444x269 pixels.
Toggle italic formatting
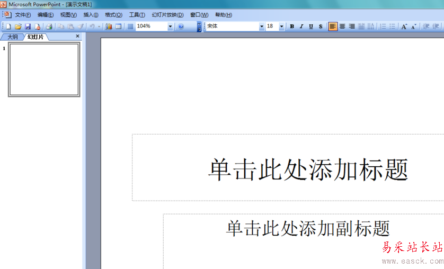[x=301, y=26]
